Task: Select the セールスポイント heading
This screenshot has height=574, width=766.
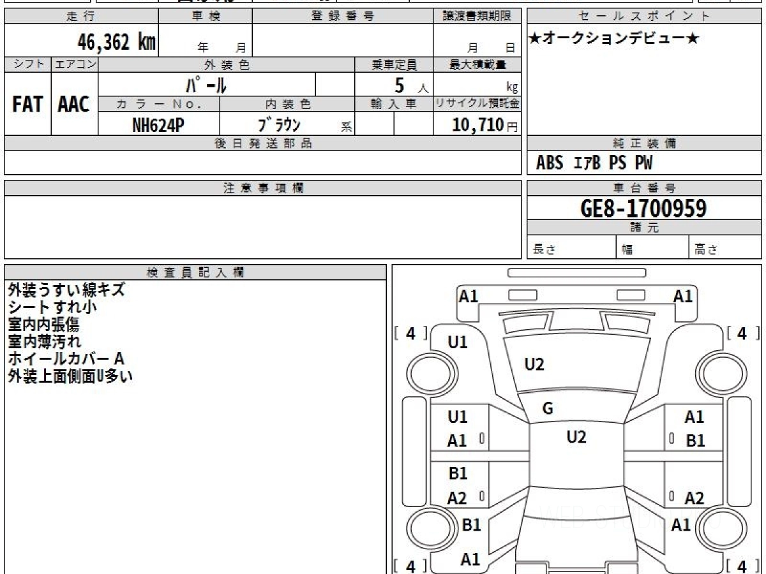Action: click(x=644, y=17)
